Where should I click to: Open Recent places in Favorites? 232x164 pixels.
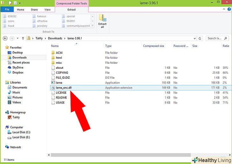tap(18, 63)
